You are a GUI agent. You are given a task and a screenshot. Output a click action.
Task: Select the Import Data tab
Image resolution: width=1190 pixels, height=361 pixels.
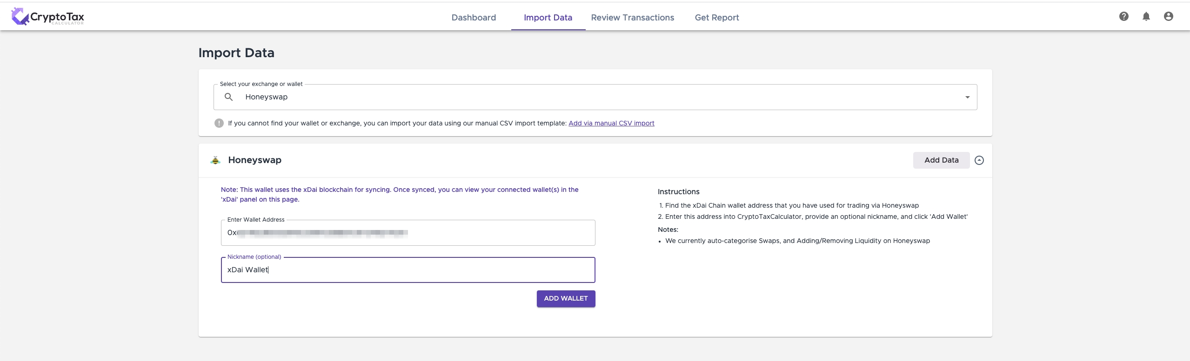pos(548,18)
